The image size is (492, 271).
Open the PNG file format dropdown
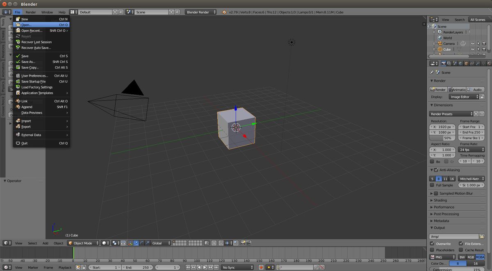pos(442,257)
